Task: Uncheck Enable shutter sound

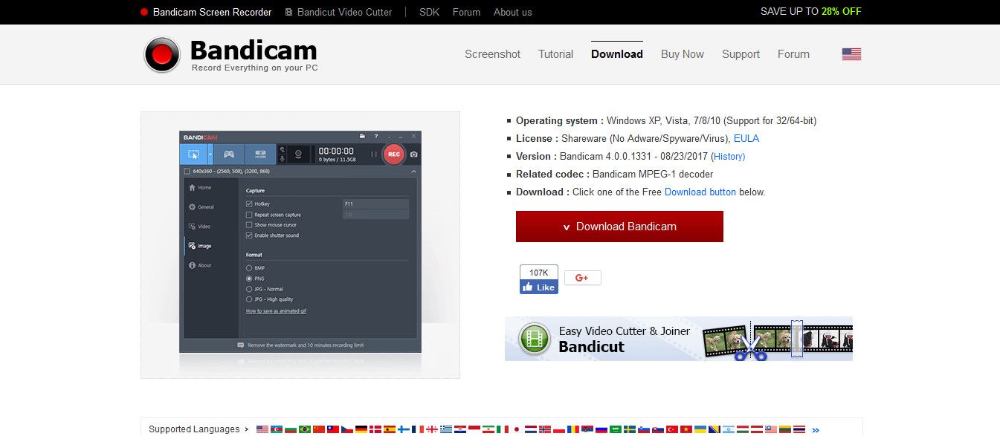Action: [248, 235]
